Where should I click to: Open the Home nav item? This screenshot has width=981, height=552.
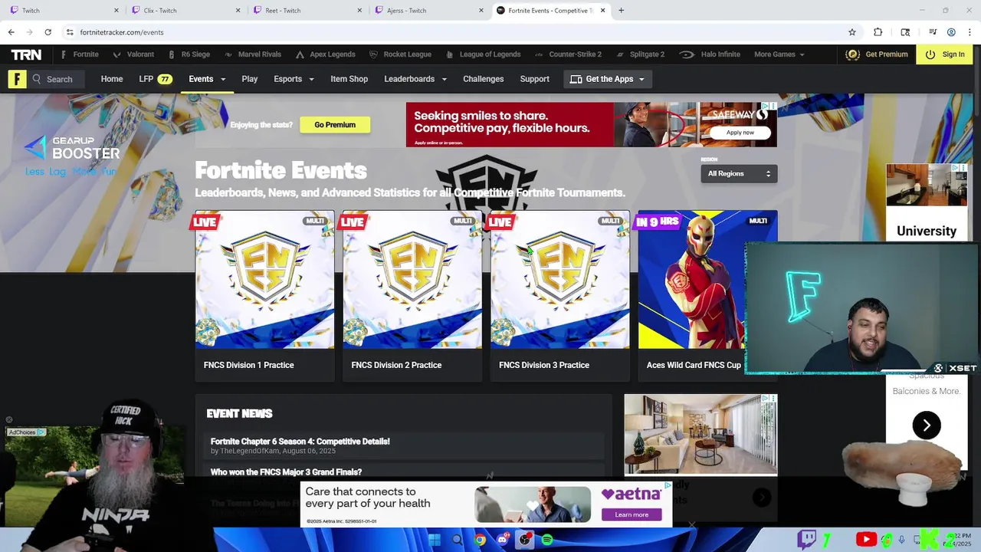pyautogui.click(x=112, y=79)
